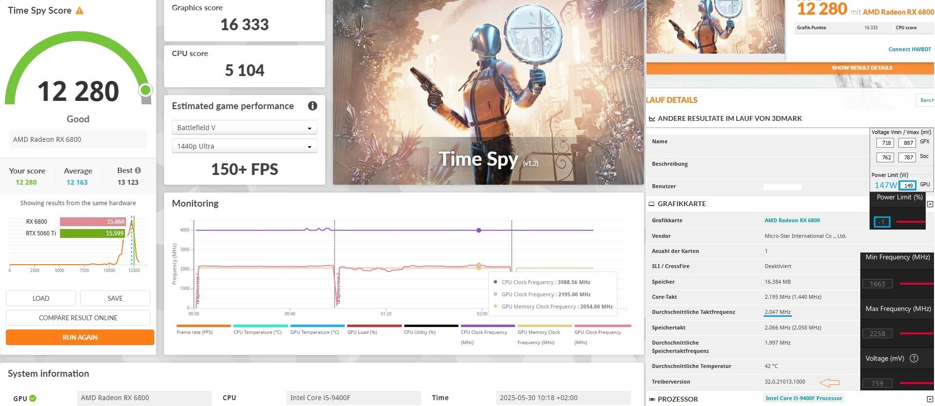This screenshot has height=406, width=935.
Task: Click the partially visible Bench button at right
Action: pos(926,100)
